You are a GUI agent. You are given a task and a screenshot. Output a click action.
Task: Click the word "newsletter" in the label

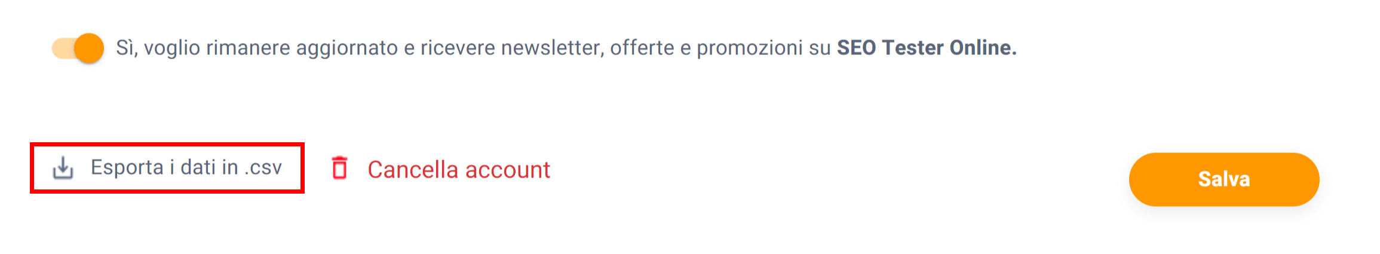pyautogui.click(x=550, y=48)
